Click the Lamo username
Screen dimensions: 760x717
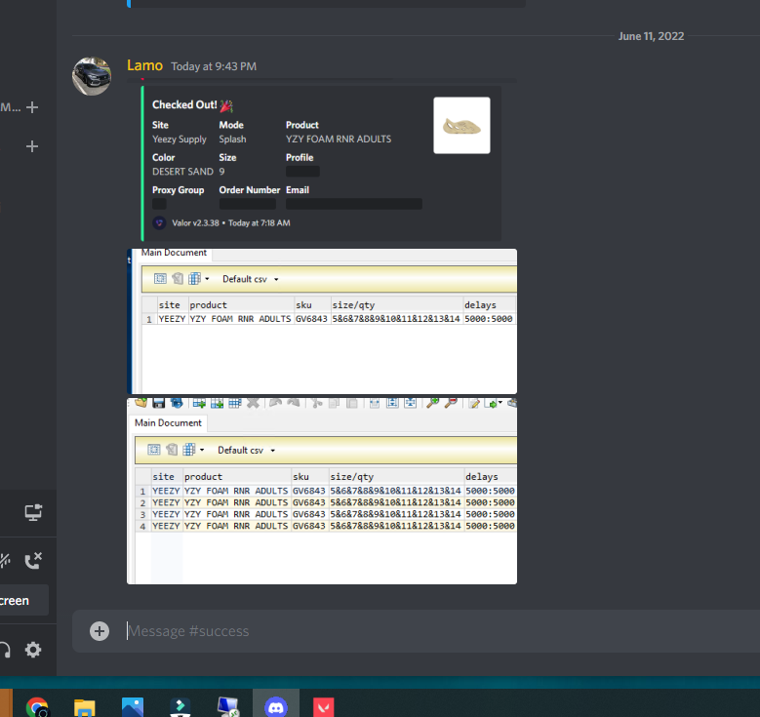pyautogui.click(x=144, y=65)
